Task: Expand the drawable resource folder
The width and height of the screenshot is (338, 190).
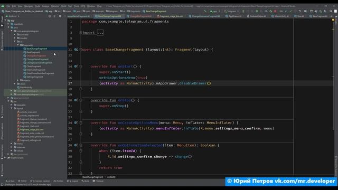Action: [x=12, y=105]
